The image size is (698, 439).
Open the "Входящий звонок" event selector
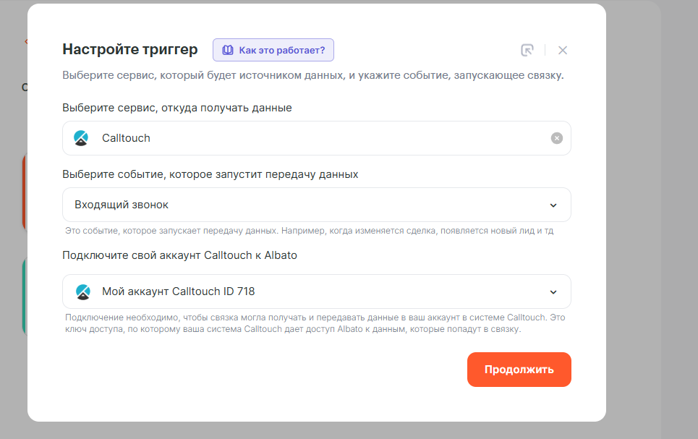coord(304,205)
